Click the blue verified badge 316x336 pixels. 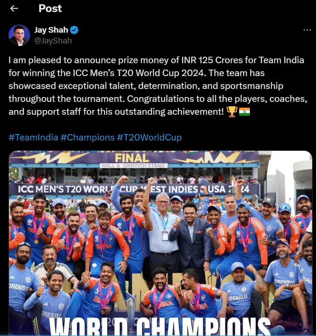(x=74, y=30)
